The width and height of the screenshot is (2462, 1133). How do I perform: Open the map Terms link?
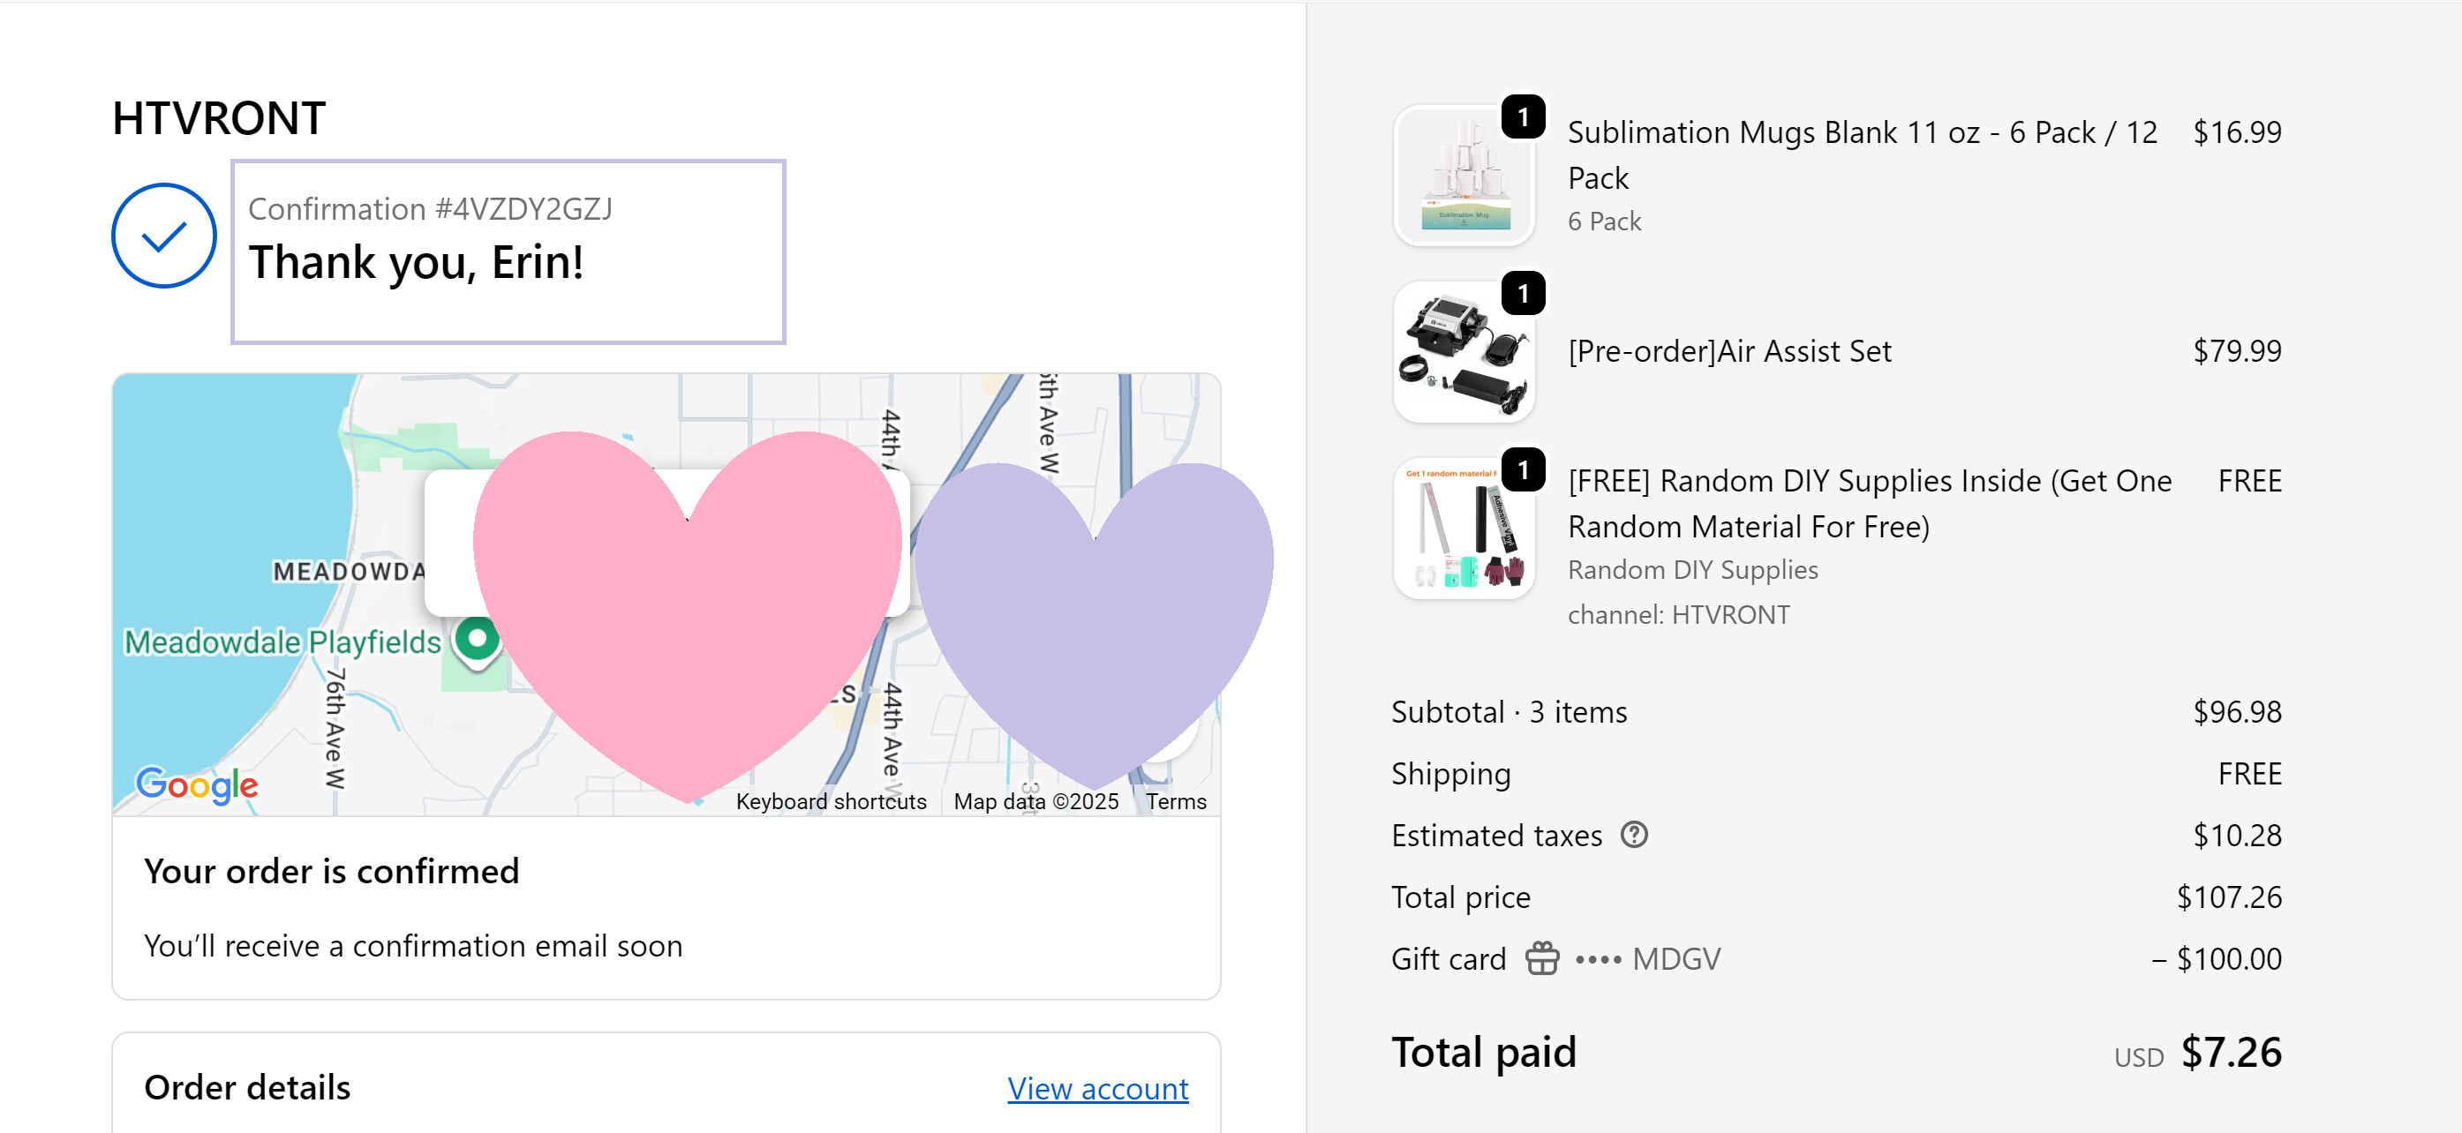(1176, 801)
